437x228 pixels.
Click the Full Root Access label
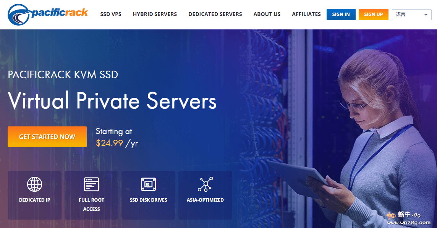[x=91, y=204]
